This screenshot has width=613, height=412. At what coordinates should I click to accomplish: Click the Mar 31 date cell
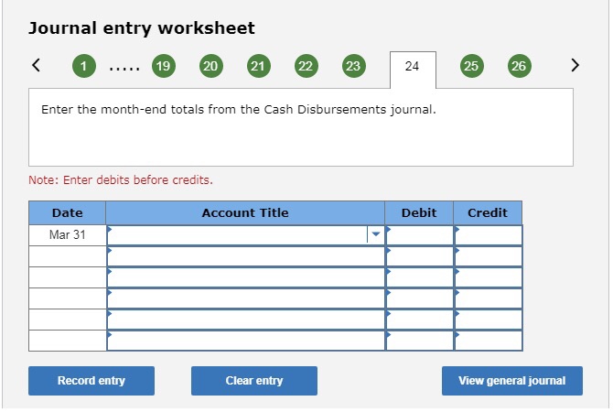point(67,234)
